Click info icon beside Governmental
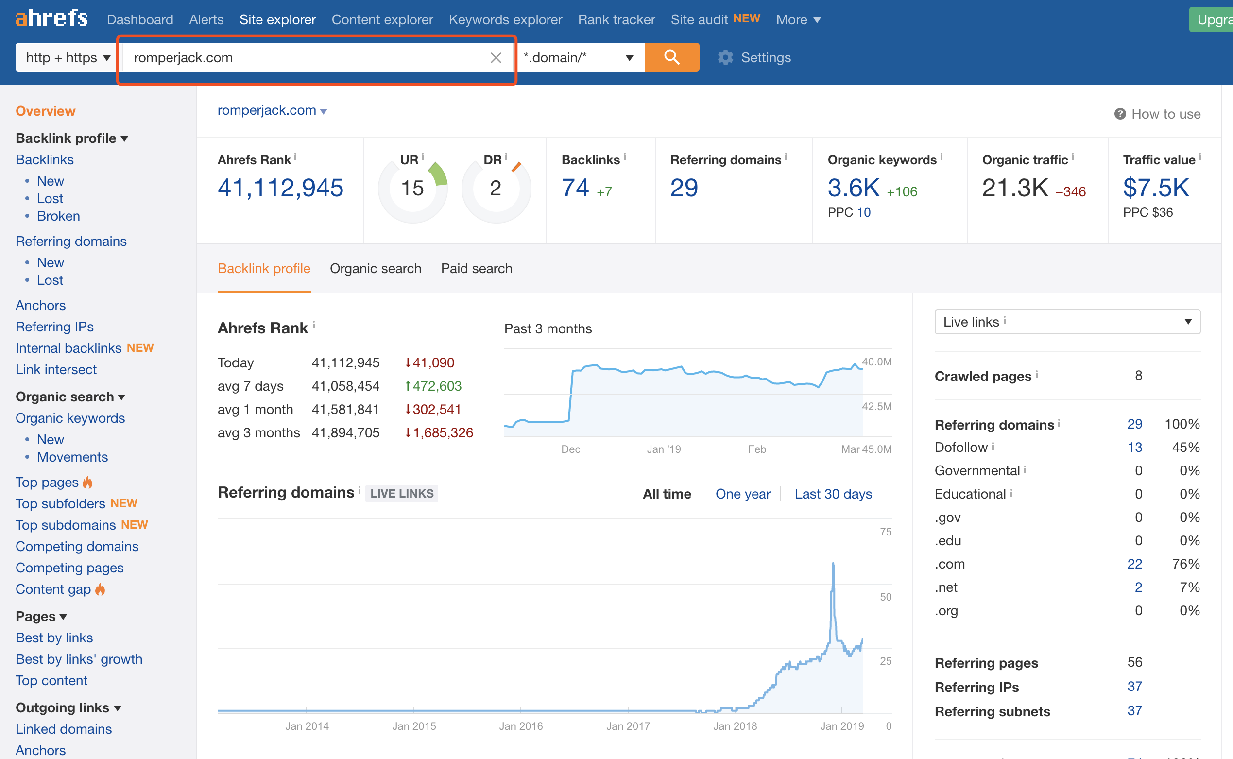This screenshot has width=1233, height=759. point(1025,469)
